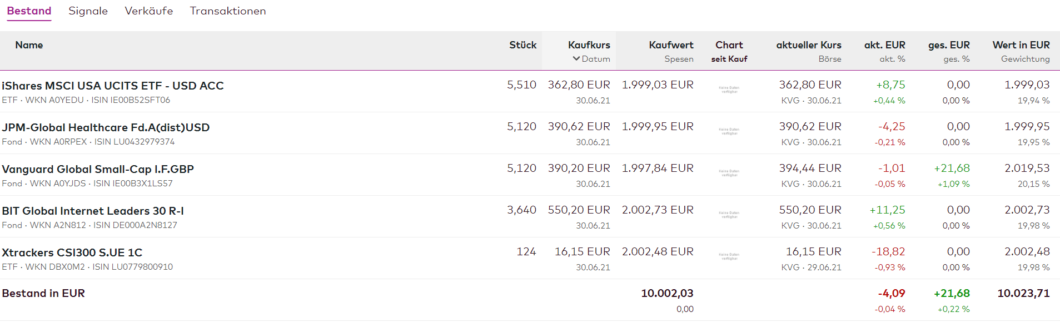Click Vanguard Small-Cap chart thumbnail placeholder
Viewport: 1060px width, 322px height.
click(x=729, y=173)
